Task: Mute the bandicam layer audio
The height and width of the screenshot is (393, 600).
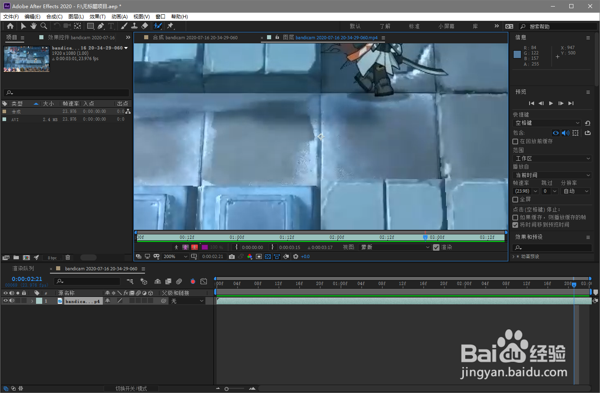Action: coord(11,301)
